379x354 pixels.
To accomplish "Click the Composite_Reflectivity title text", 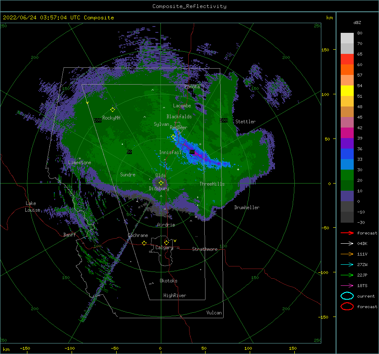I will click(x=189, y=6).
